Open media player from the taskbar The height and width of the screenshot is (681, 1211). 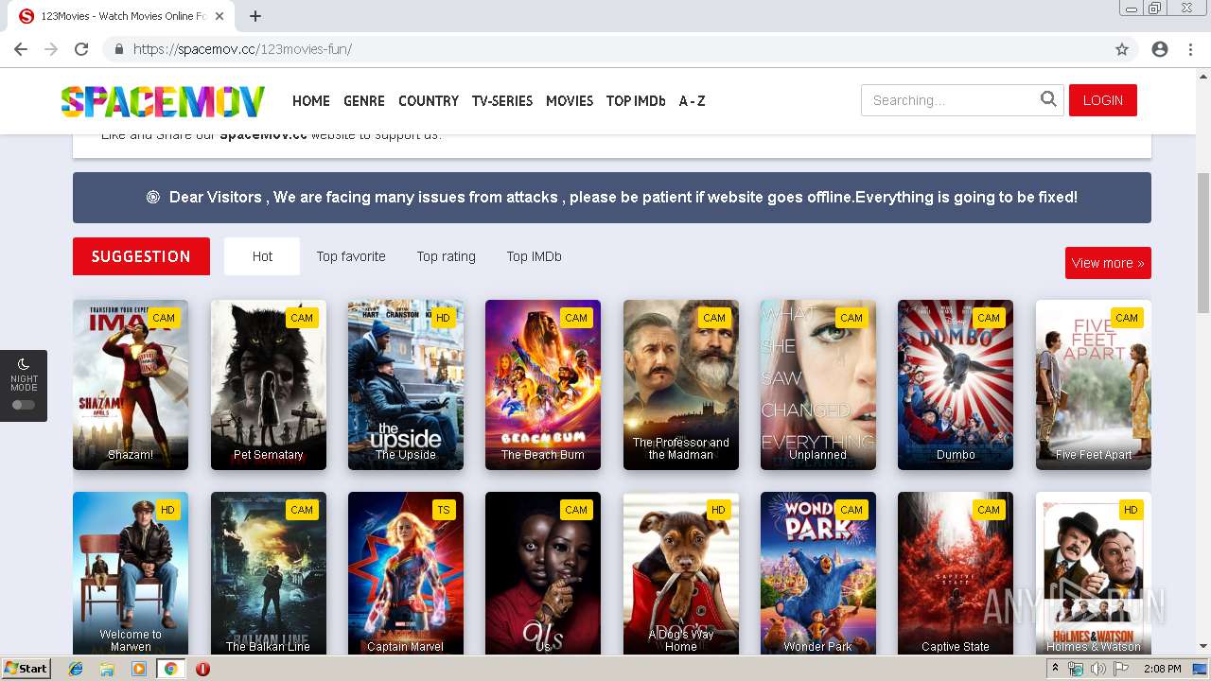pos(139,669)
